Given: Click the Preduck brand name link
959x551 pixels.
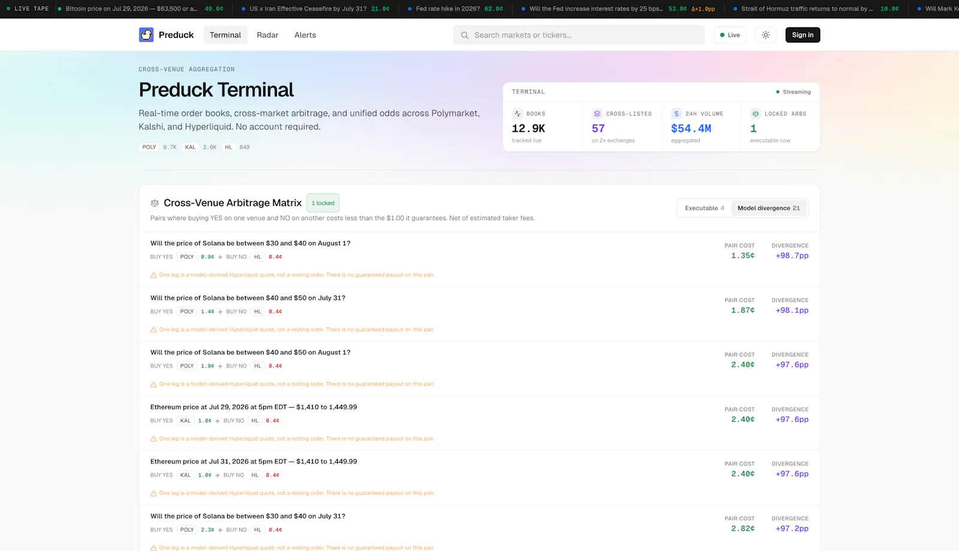Looking at the screenshot, I should click(176, 35).
